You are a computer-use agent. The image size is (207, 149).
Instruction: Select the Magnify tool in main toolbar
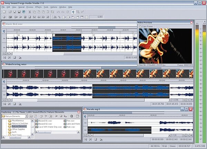(x=78, y=12)
